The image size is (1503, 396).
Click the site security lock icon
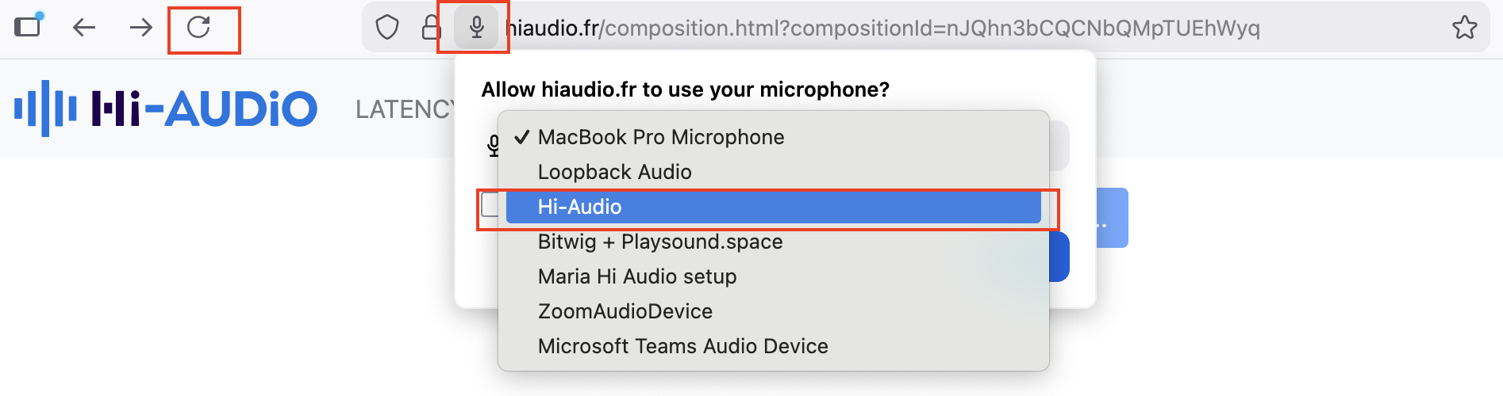[x=431, y=28]
